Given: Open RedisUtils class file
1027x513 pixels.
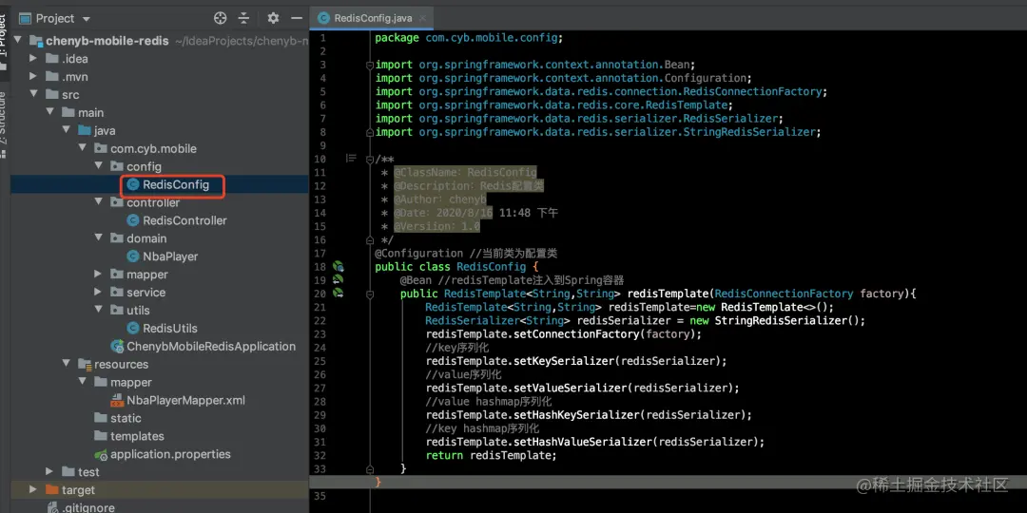Looking at the screenshot, I should [x=169, y=329].
